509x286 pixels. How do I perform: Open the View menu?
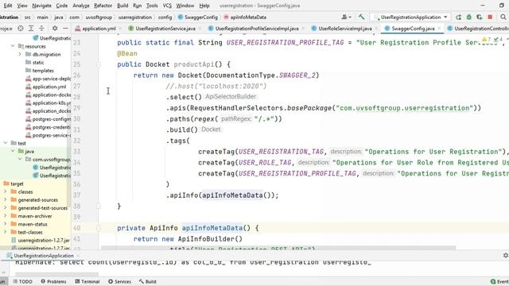click(x=22, y=6)
